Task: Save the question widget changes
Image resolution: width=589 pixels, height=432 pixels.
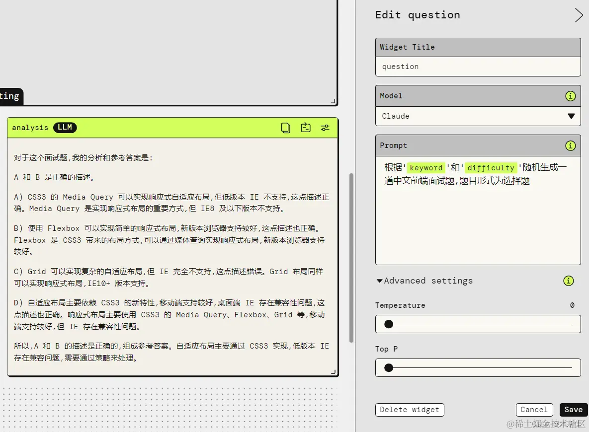Action: (573, 410)
